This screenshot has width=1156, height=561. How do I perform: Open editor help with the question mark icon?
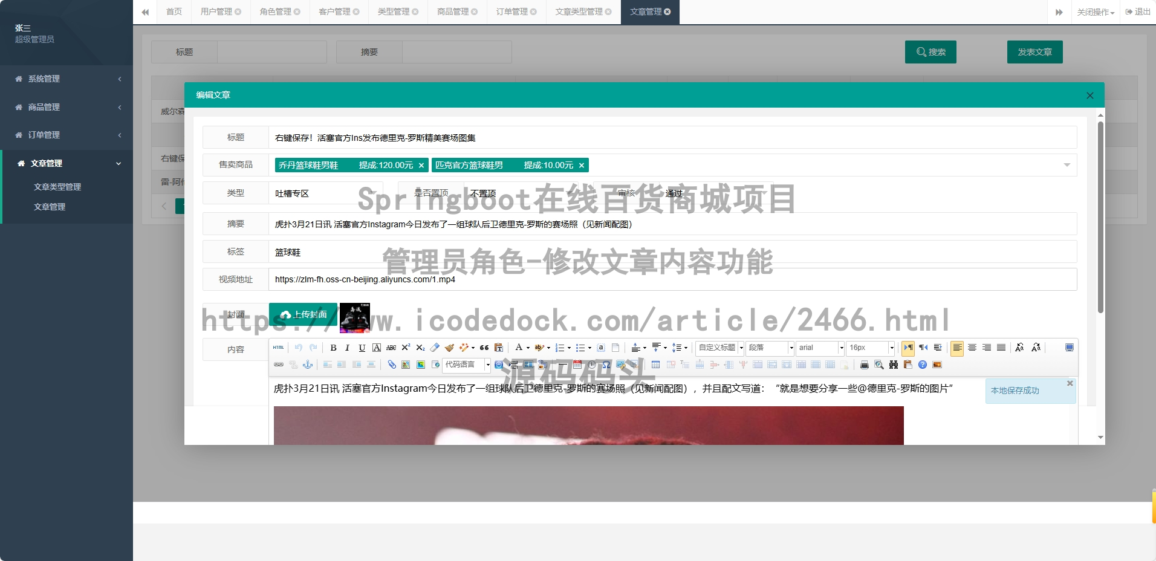[x=923, y=365]
